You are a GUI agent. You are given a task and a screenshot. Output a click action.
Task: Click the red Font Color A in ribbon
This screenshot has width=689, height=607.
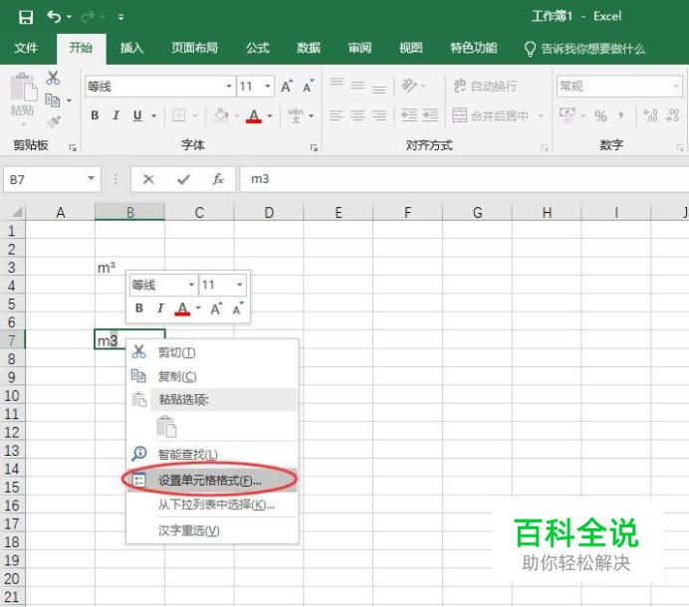(254, 116)
